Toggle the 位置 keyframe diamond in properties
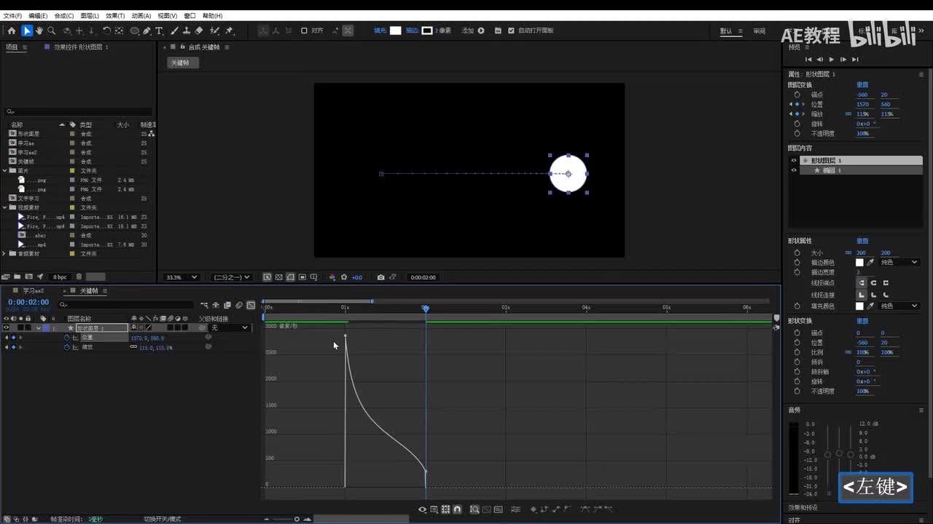 pyautogui.click(x=797, y=104)
